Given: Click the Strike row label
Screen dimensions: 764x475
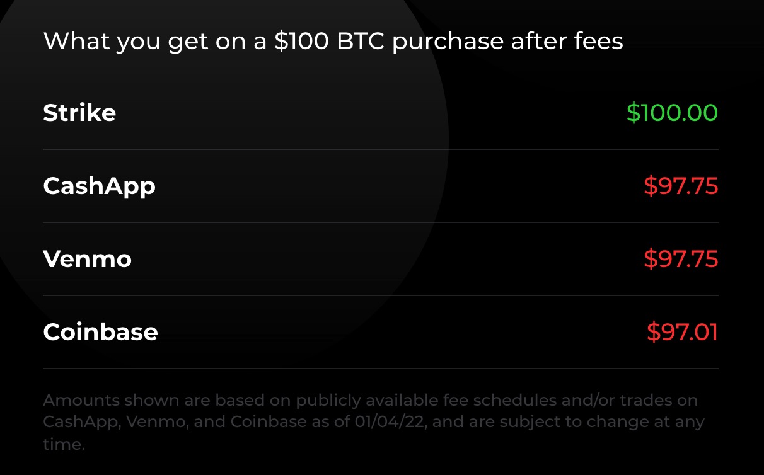Looking at the screenshot, I should tap(79, 113).
